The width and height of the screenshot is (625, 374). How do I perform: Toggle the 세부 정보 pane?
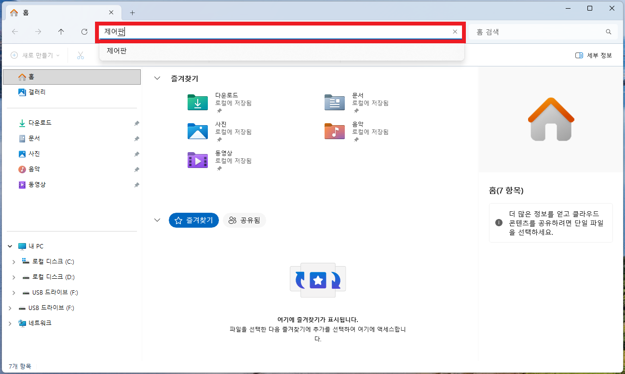(x=594, y=55)
